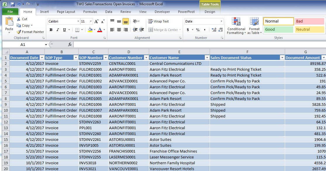
Task: Apply the Borders icon
Action: (77, 30)
